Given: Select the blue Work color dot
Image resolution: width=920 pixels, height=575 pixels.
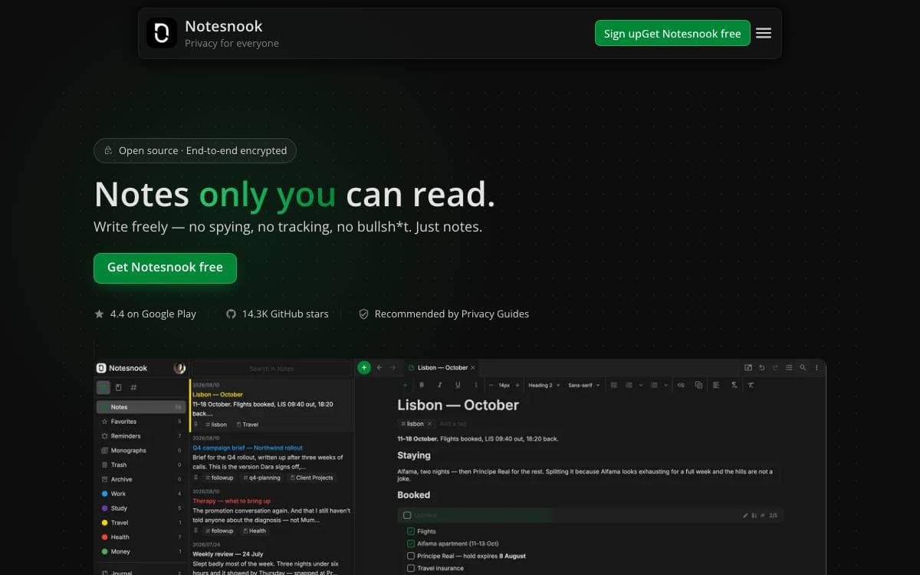Looking at the screenshot, I should click(x=104, y=494).
